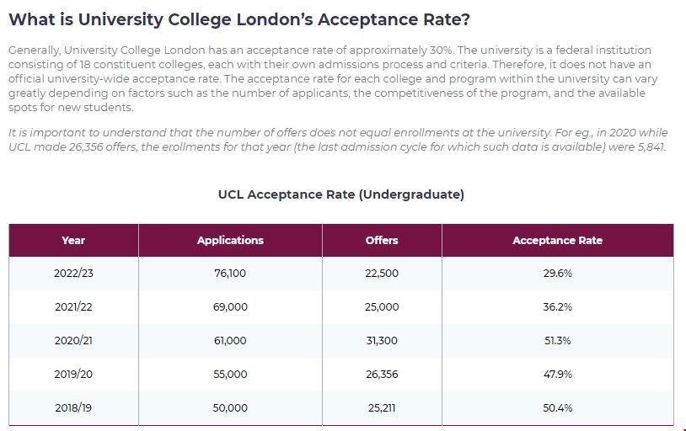Viewport: 686px width, 431px height.
Task: Click the 31,300 offers value
Action: click(x=382, y=341)
